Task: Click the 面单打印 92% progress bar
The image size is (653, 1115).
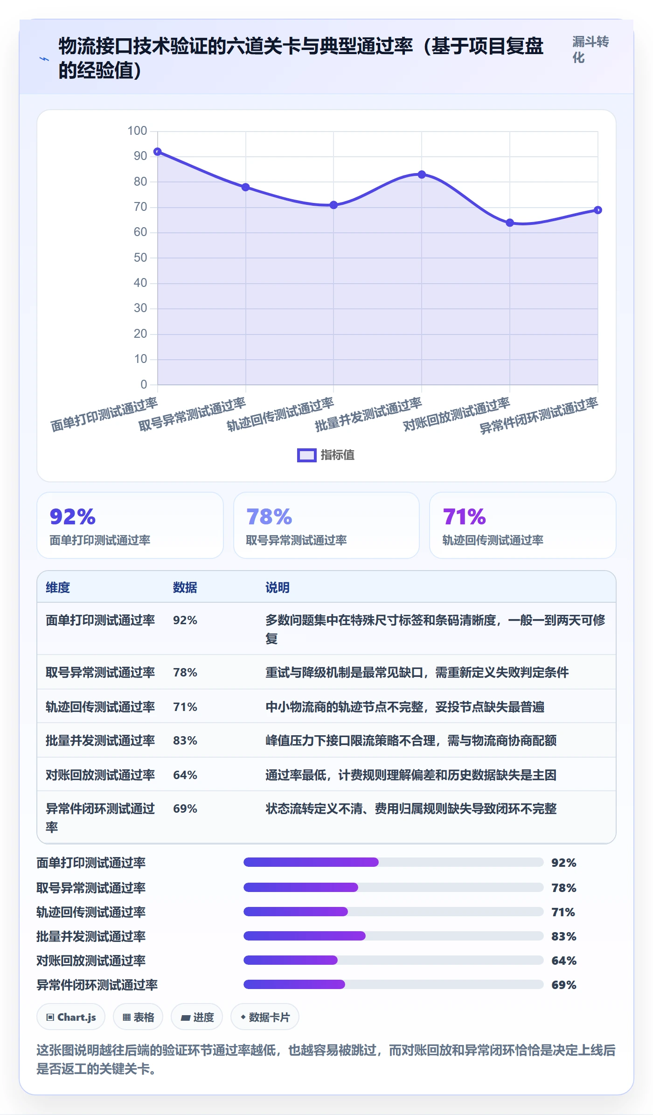Action: click(393, 862)
